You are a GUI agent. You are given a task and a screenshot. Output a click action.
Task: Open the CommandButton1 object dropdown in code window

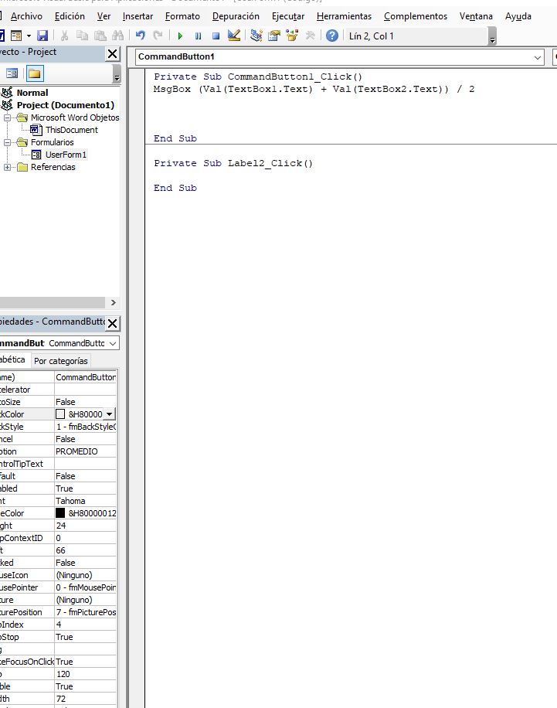click(x=538, y=57)
